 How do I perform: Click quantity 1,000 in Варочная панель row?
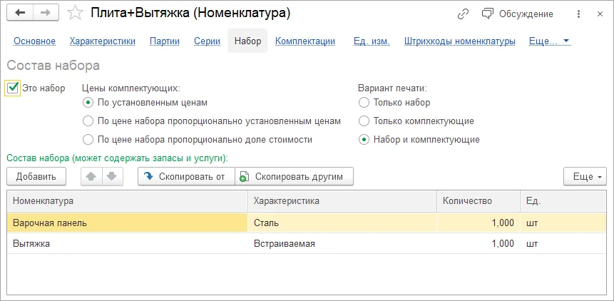[x=479, y=223]
